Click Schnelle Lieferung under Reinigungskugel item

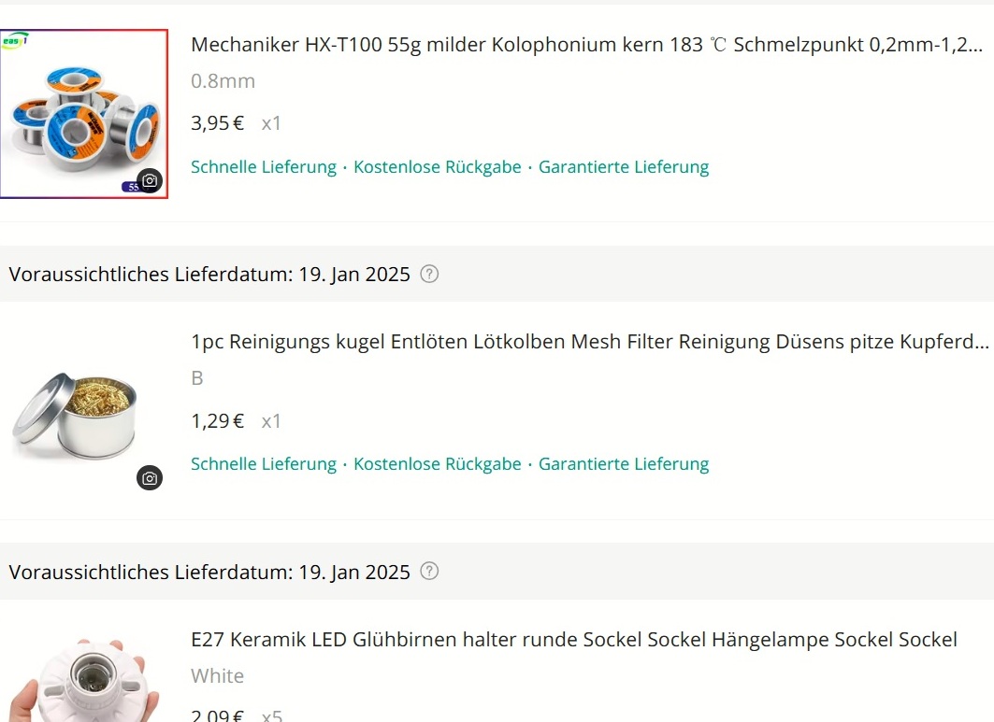click(x=264, y=464)
